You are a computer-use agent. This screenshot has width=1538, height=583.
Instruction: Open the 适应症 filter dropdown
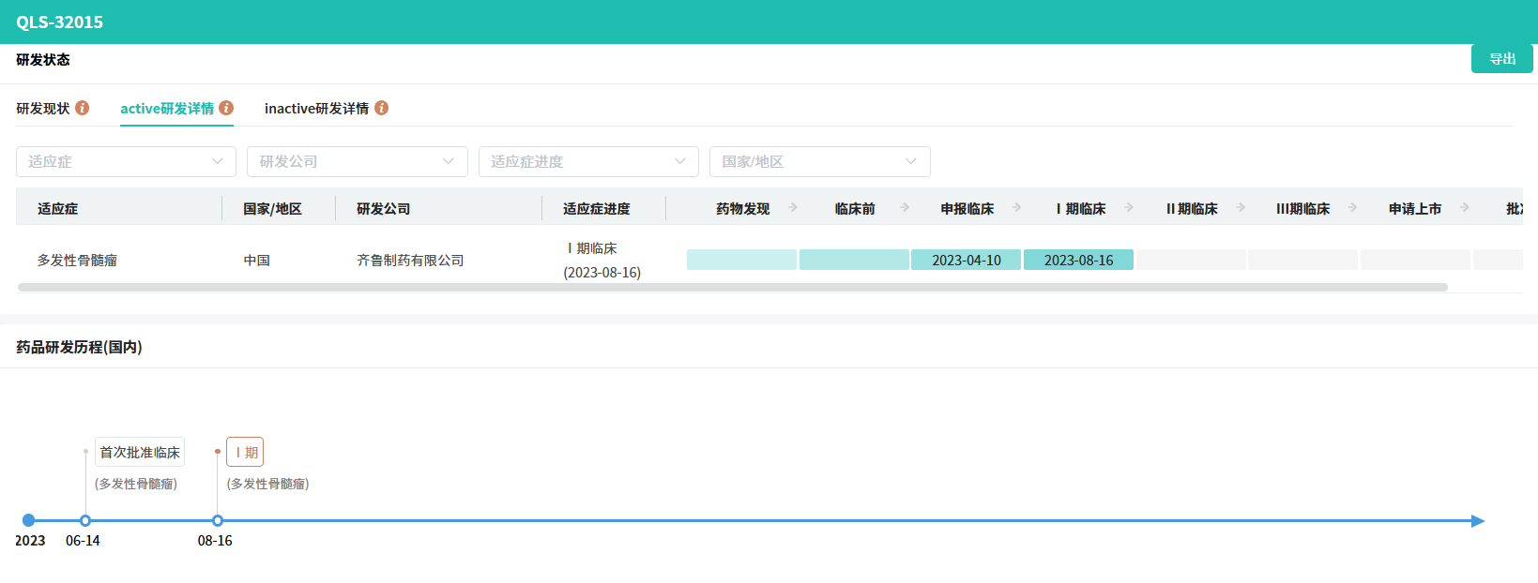(126, 161)
